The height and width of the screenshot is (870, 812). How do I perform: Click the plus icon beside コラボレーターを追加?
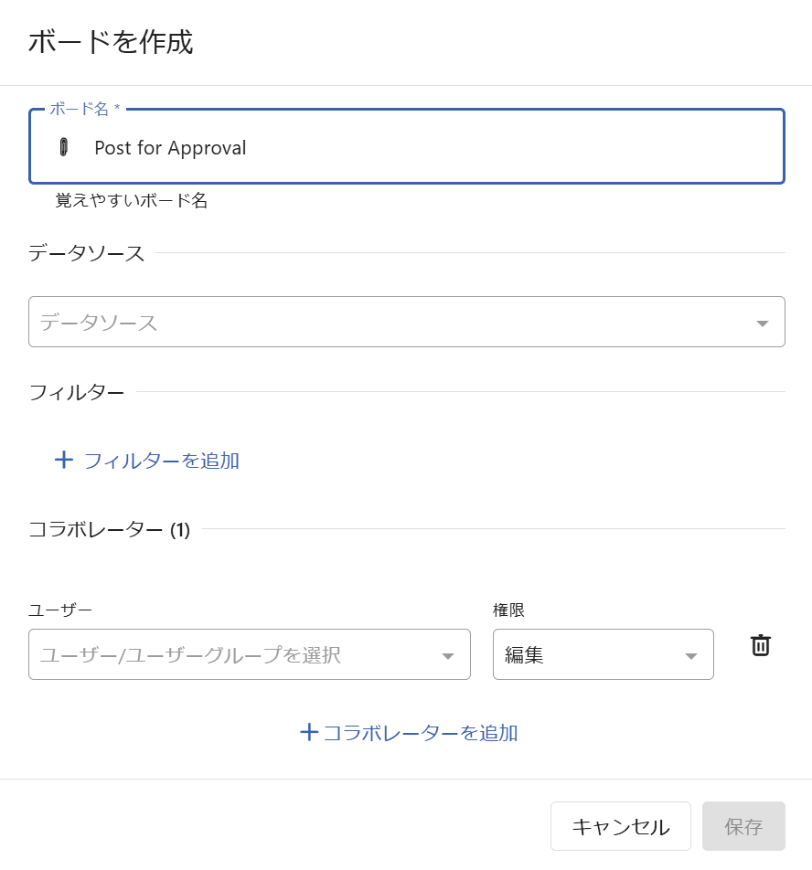[x=309, y=732]
